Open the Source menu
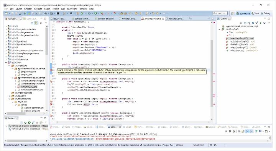The image size is (276, 151). coord(19,9)
